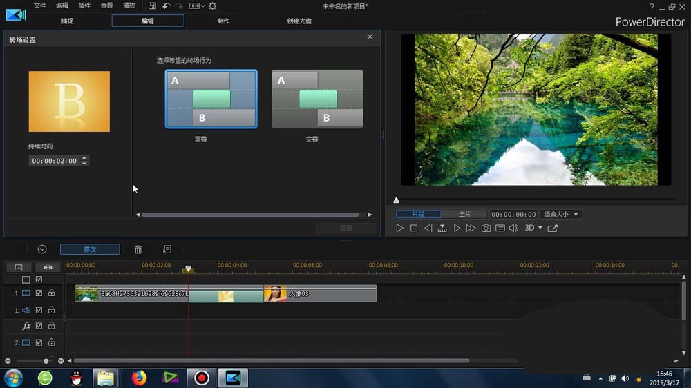The width and height of the screenshot is (691, 388).
Task: Click the trash icon to delete the transition
Action: (x=138, y=249)
